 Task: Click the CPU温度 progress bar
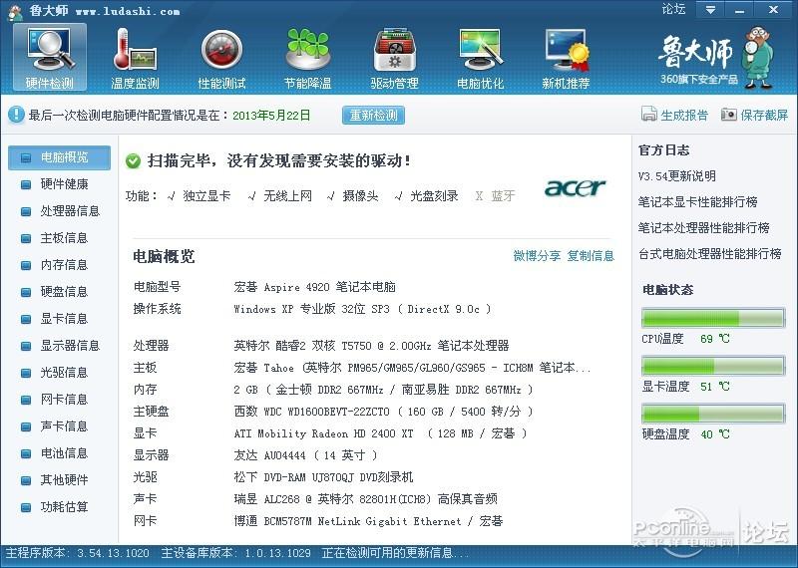click(x=713, y=318)
